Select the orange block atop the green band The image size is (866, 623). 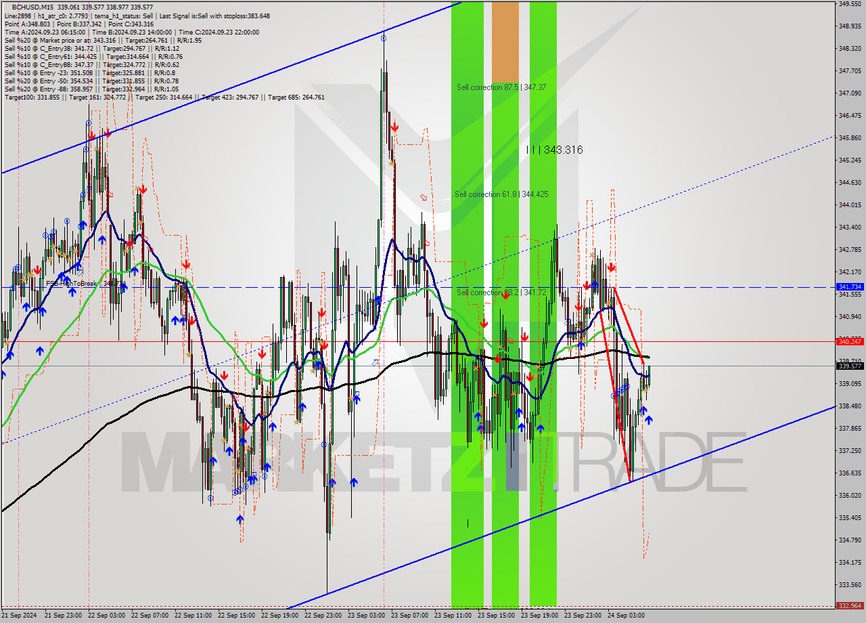[505, 42]
